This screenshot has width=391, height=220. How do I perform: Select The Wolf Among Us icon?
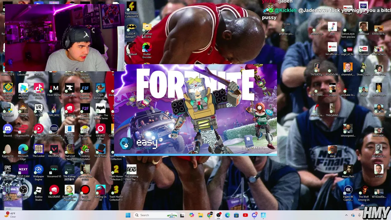pos(364,193)
